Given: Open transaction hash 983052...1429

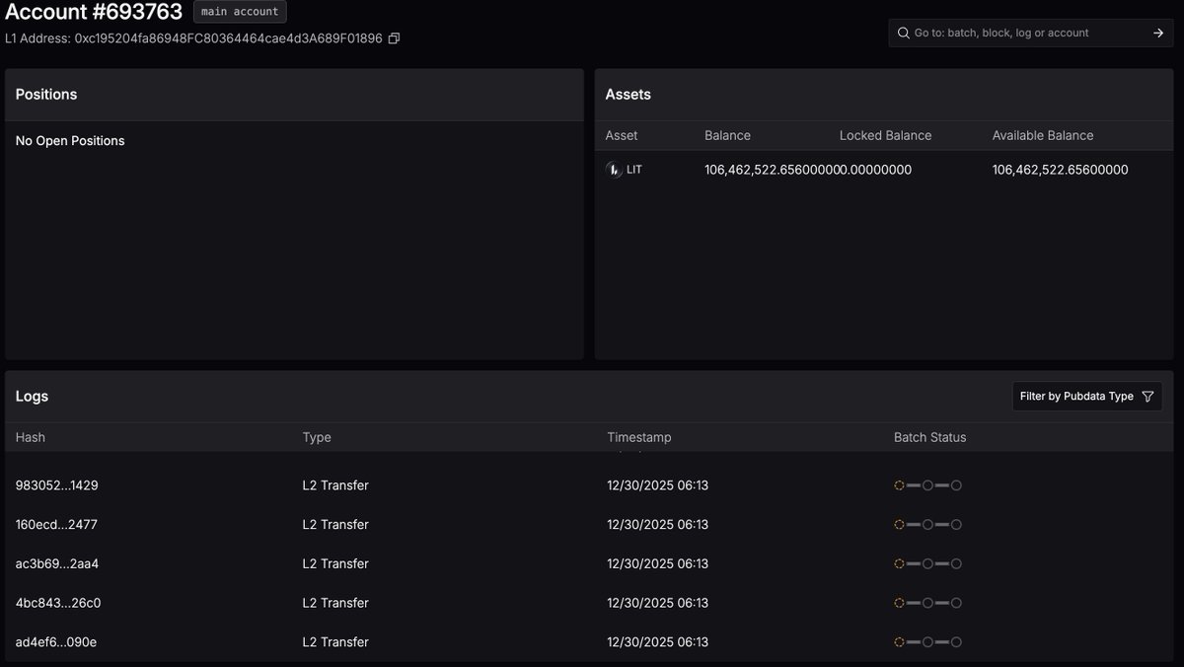Looking at the screenshot, I should coord(55,484).
